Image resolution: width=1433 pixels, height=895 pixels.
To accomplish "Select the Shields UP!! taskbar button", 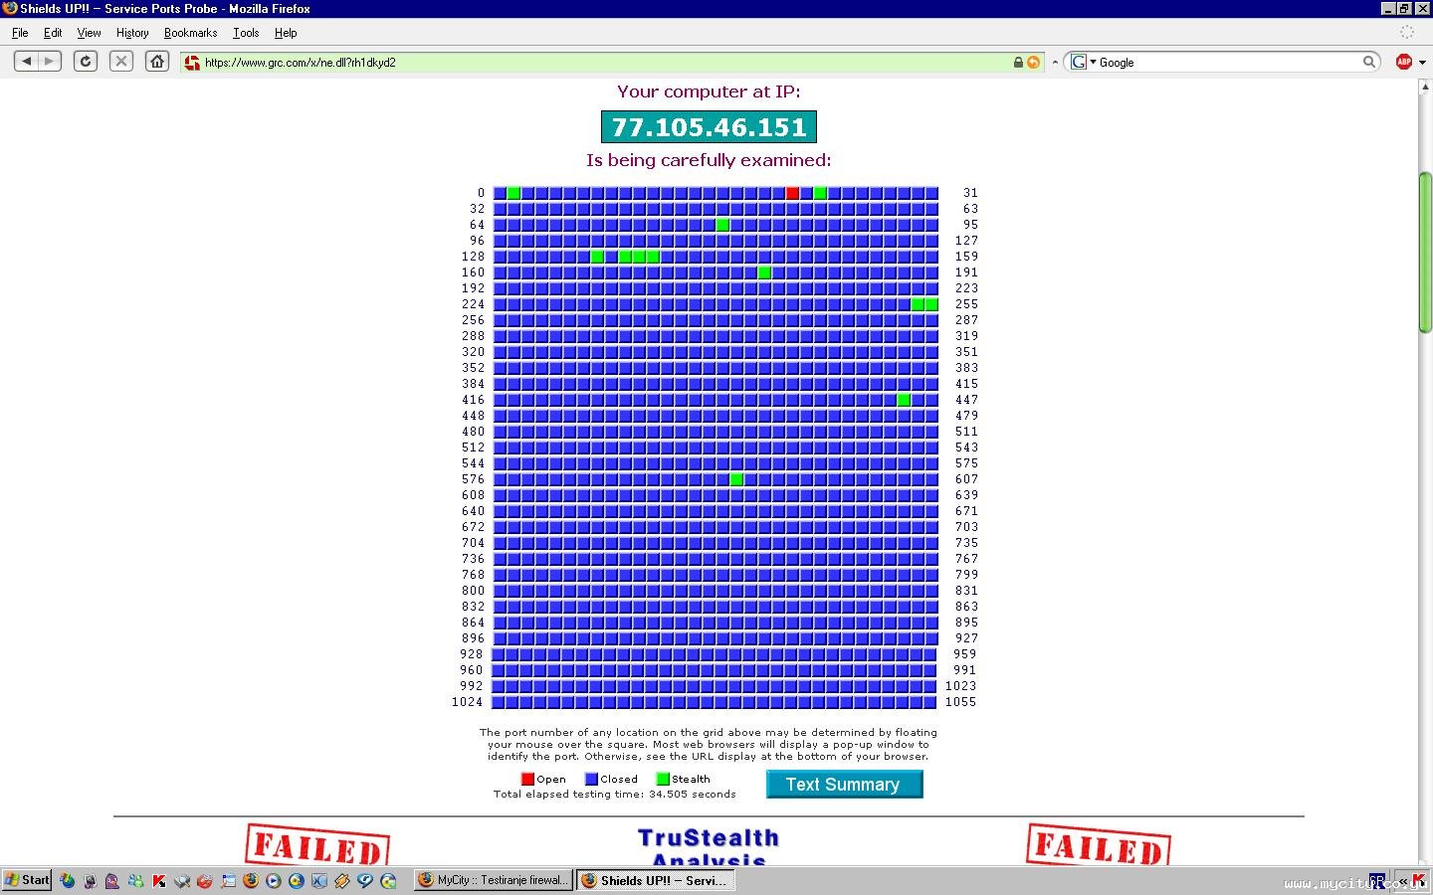I will pos(655,880).
